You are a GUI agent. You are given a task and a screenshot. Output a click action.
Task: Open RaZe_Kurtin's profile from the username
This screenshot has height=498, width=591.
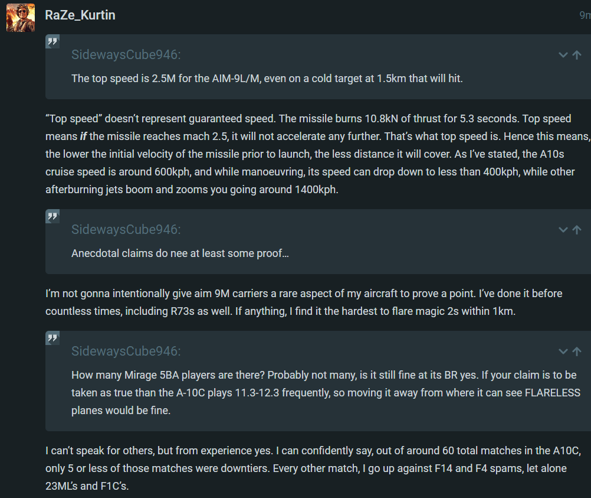coord(80,15)
